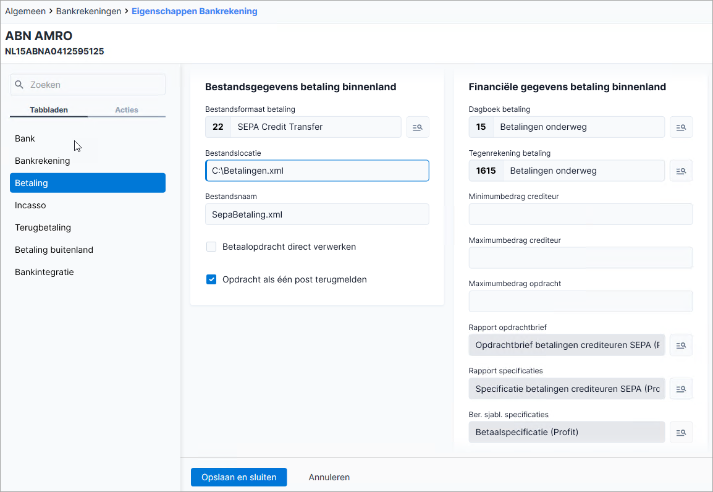Switch to the Acties tab
This screenshot has height=492, width=713.
click(127, 109)
